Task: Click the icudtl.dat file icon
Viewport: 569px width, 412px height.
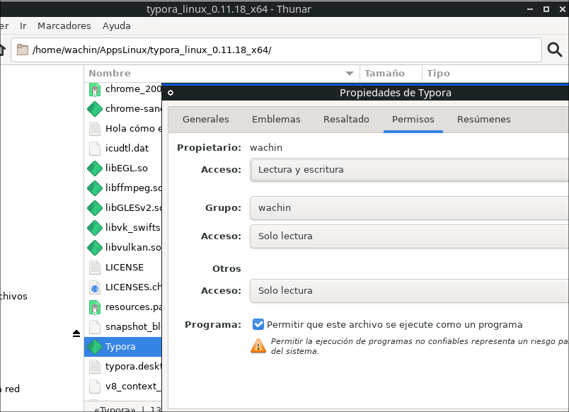Action: click(x=95, y=149)
